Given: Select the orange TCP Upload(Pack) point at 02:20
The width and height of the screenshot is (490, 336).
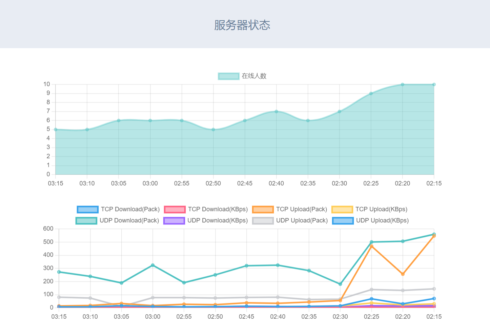Looking at the screenshot, I should coord(403,274).
